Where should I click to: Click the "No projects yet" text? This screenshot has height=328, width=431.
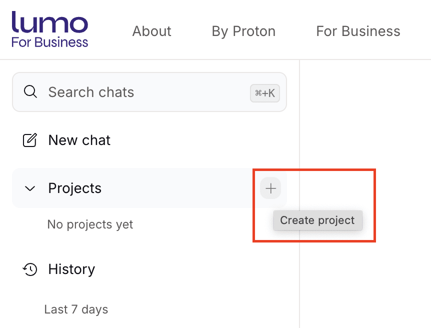[90, 224]
